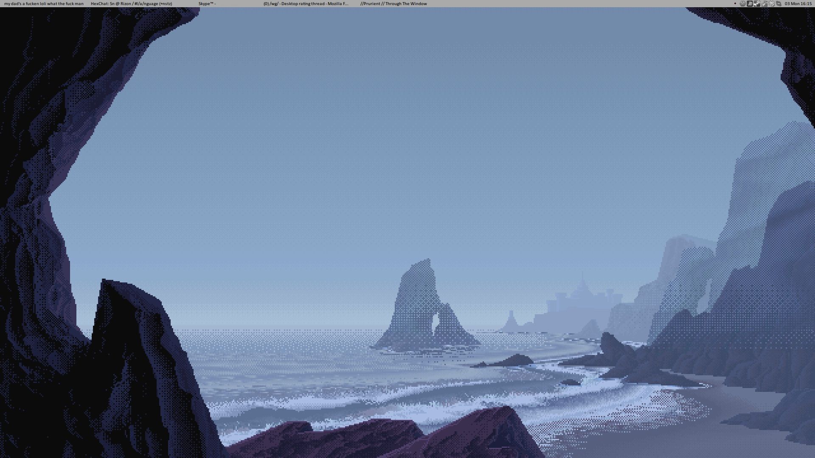Screen dimensions: 815x458
Task: Click the Skype status tray icon
Action: (x=778, y=3)
